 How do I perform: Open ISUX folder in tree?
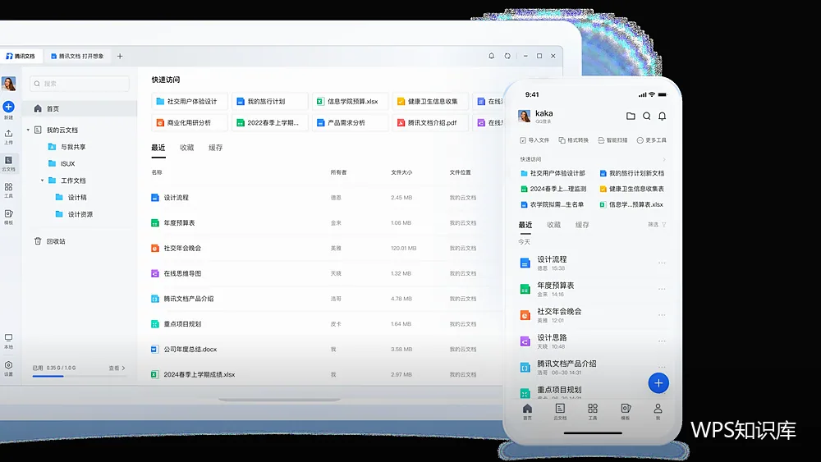tap(62, 164)
